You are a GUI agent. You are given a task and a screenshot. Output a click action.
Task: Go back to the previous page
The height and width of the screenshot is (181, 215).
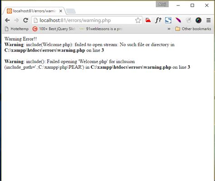[7, 20]
